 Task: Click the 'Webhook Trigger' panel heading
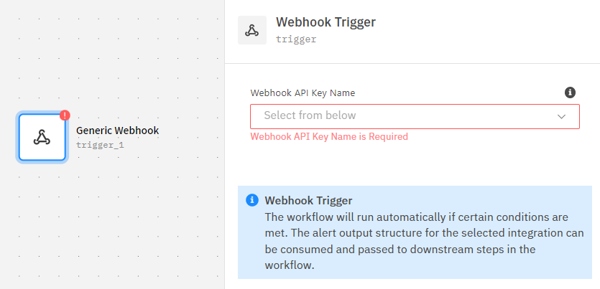click(326, 22)
